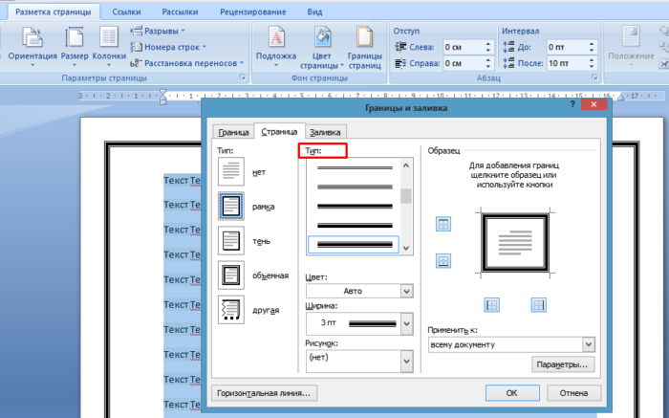Open the Номера строк line numbers menu

point(168,47)
